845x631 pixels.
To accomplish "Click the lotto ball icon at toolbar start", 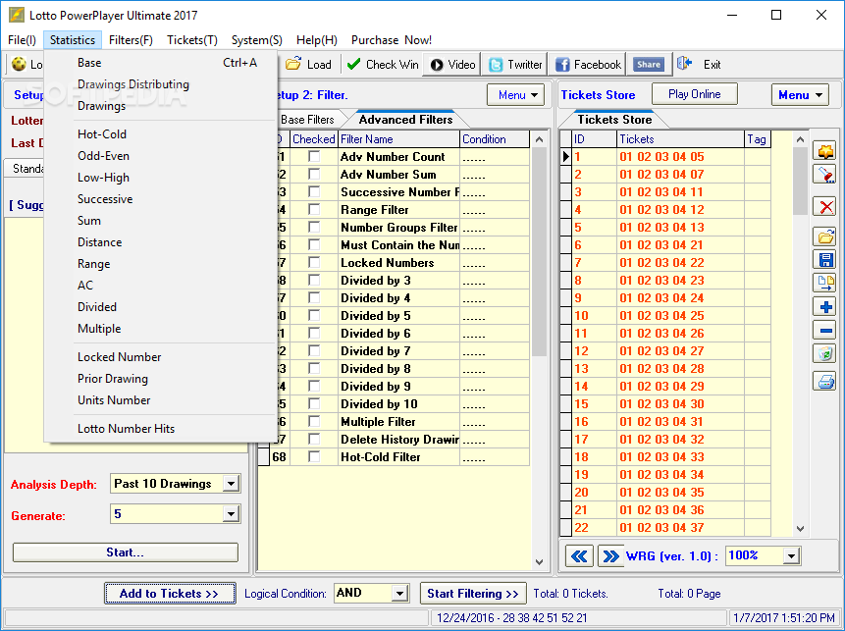I will (x=20, y=64).
